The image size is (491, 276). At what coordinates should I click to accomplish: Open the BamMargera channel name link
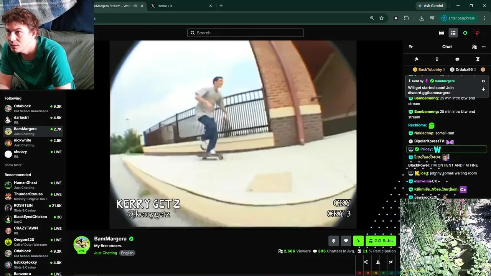pos(110,239)
